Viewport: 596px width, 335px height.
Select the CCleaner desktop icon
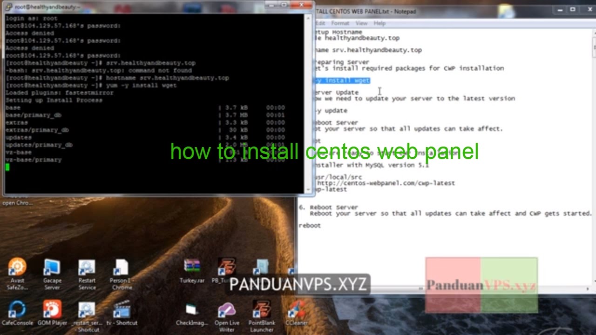297,313
